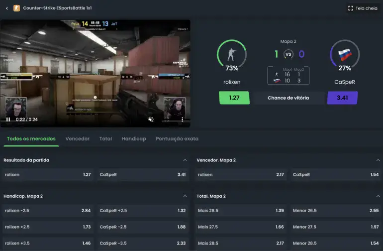
Task: Switch to the Total tab
Action: coord(105,139)
